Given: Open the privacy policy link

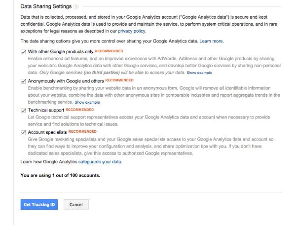Looking at the screenshot, I should coord(132,31).
